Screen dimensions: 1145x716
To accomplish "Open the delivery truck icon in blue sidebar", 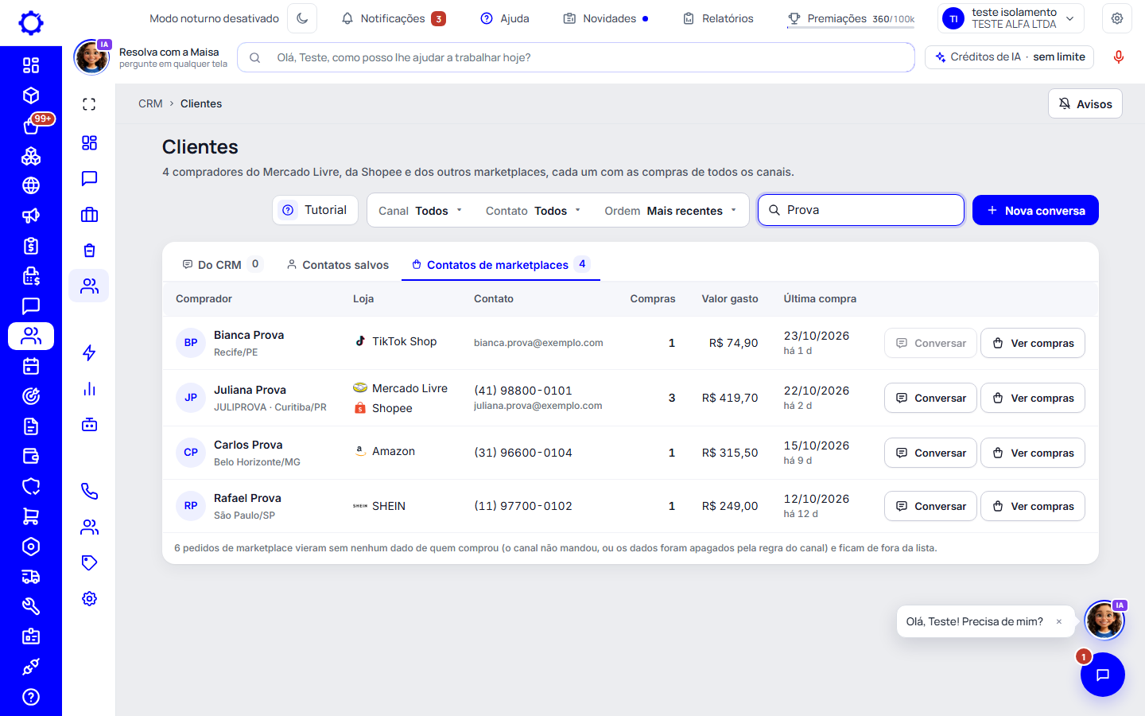I will [x=31, y=577].
